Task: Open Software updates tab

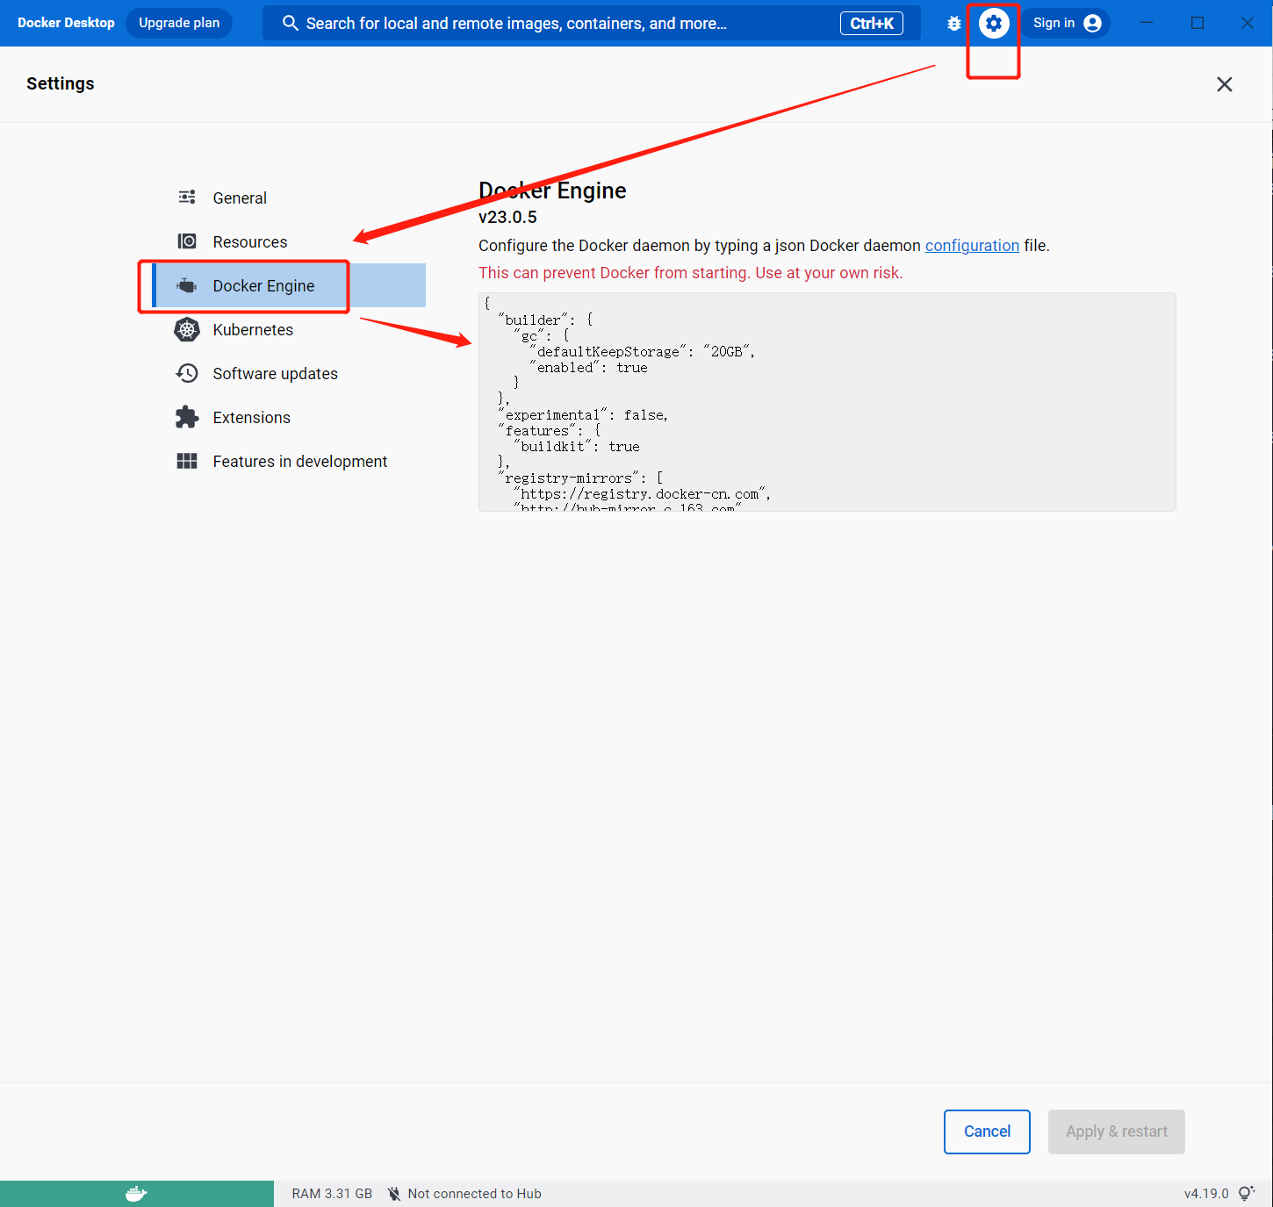Action: [290, 373]
